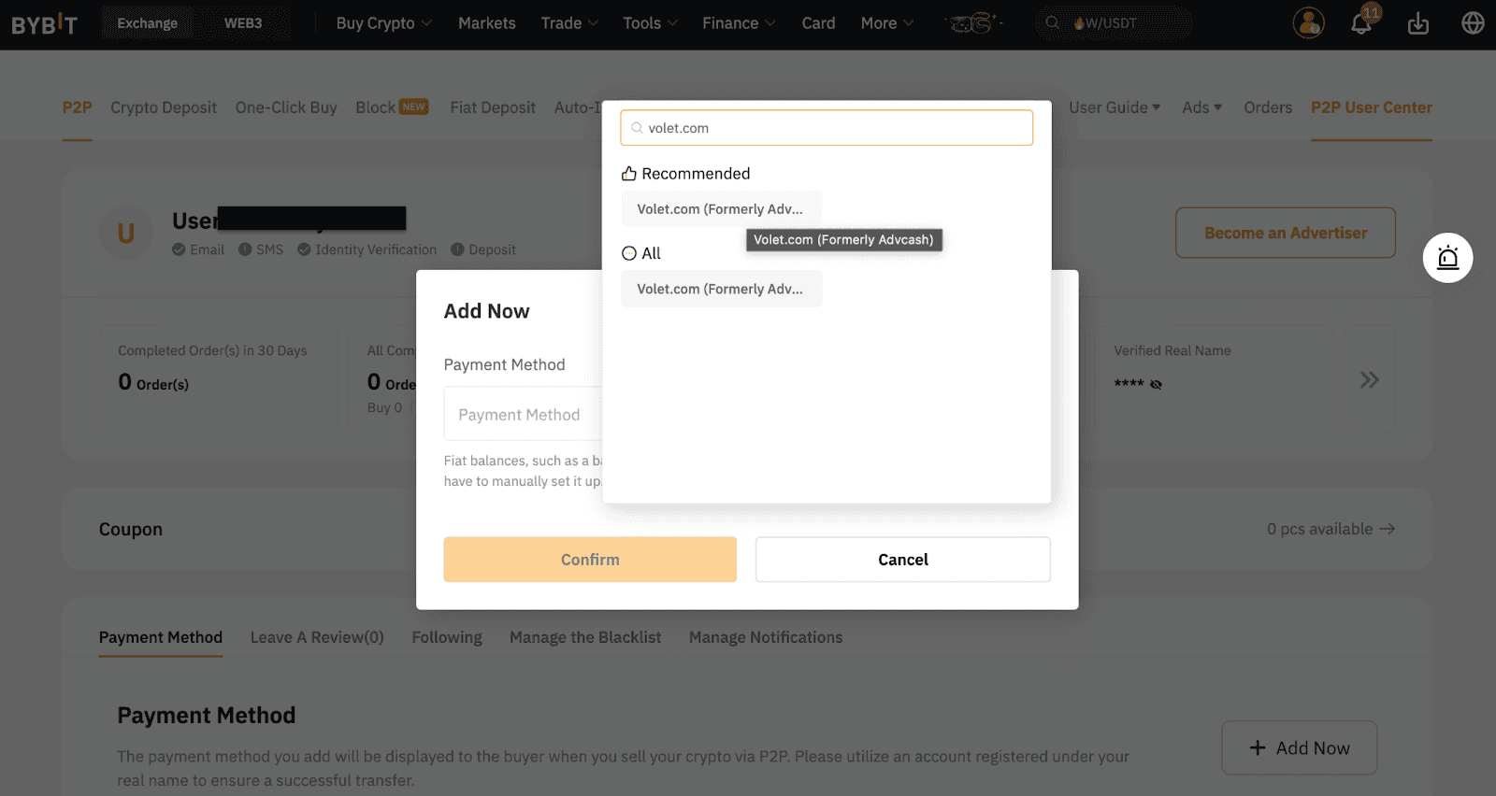Click the W/USDT search box
Viewport: 1496px width, 796px height.
coord(1113,23)
